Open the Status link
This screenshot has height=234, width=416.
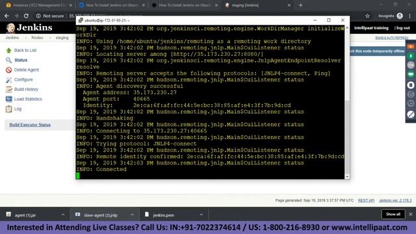tap(21, 60)
